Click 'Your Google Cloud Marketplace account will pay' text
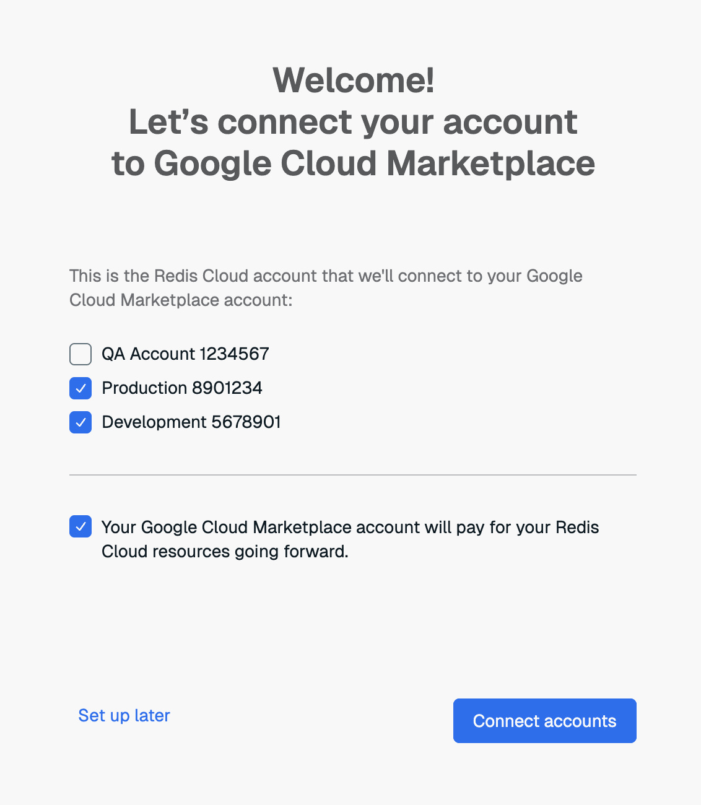The image size is (701, 805). [350, 527]
